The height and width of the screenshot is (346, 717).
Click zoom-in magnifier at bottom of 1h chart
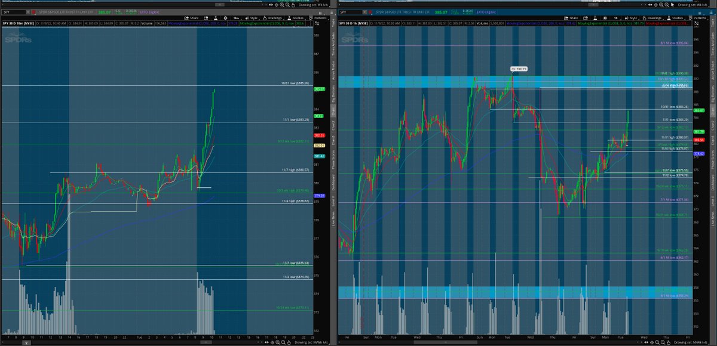[x=657, y=342]
